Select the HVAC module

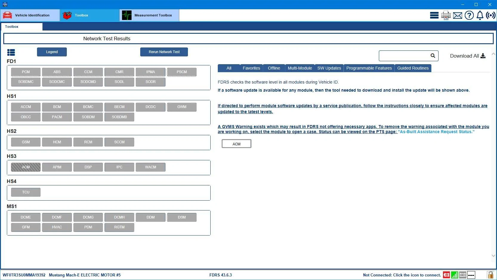pyautogui.click(x=57, y=227)
